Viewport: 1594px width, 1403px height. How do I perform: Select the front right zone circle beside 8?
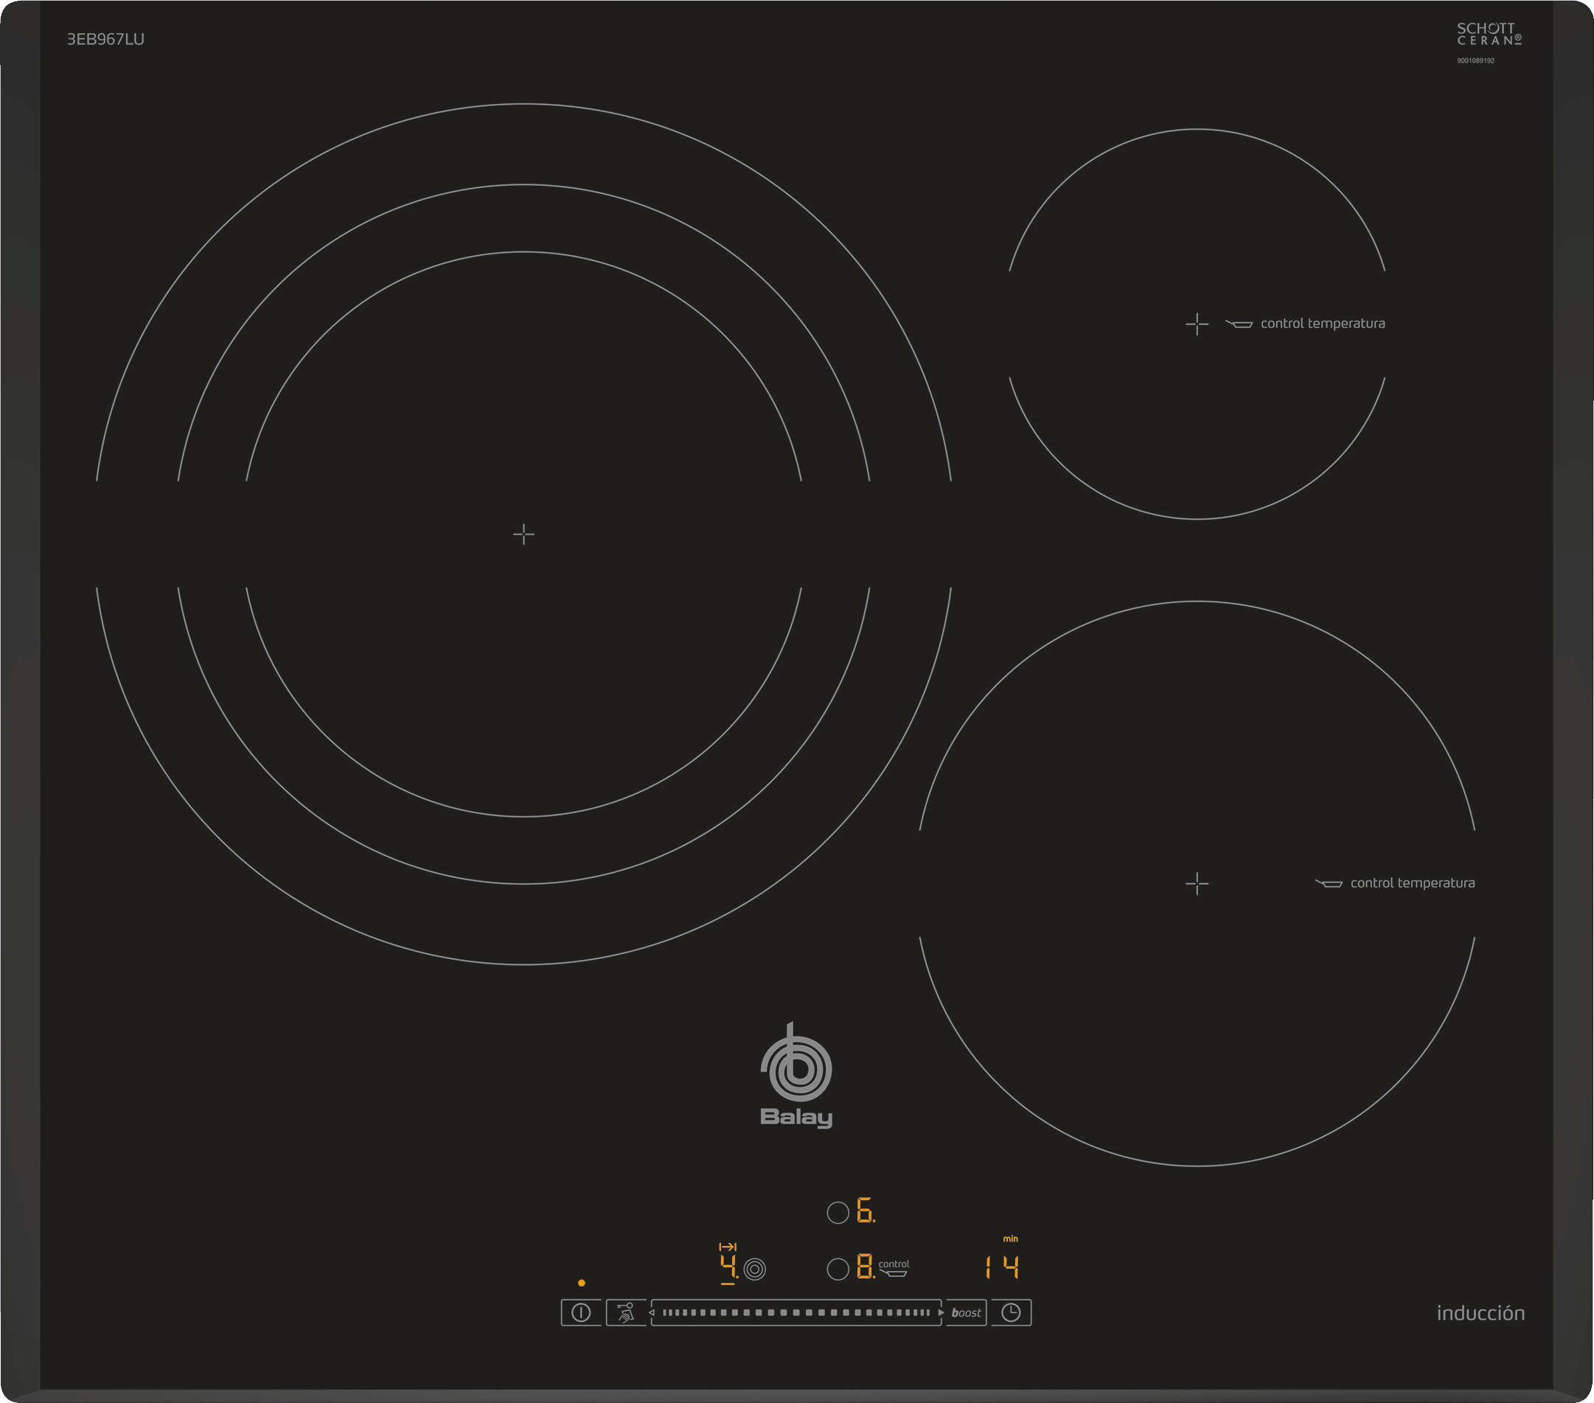(838, 1269)
